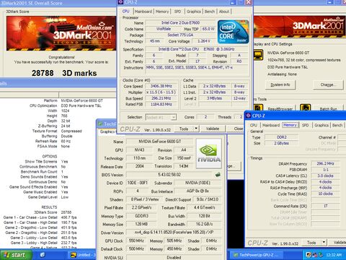This screenshot has width=346, height=260.
Task: Expand Tools dropdown arrow in main CPU-Z window
Action: pos(196,129)
